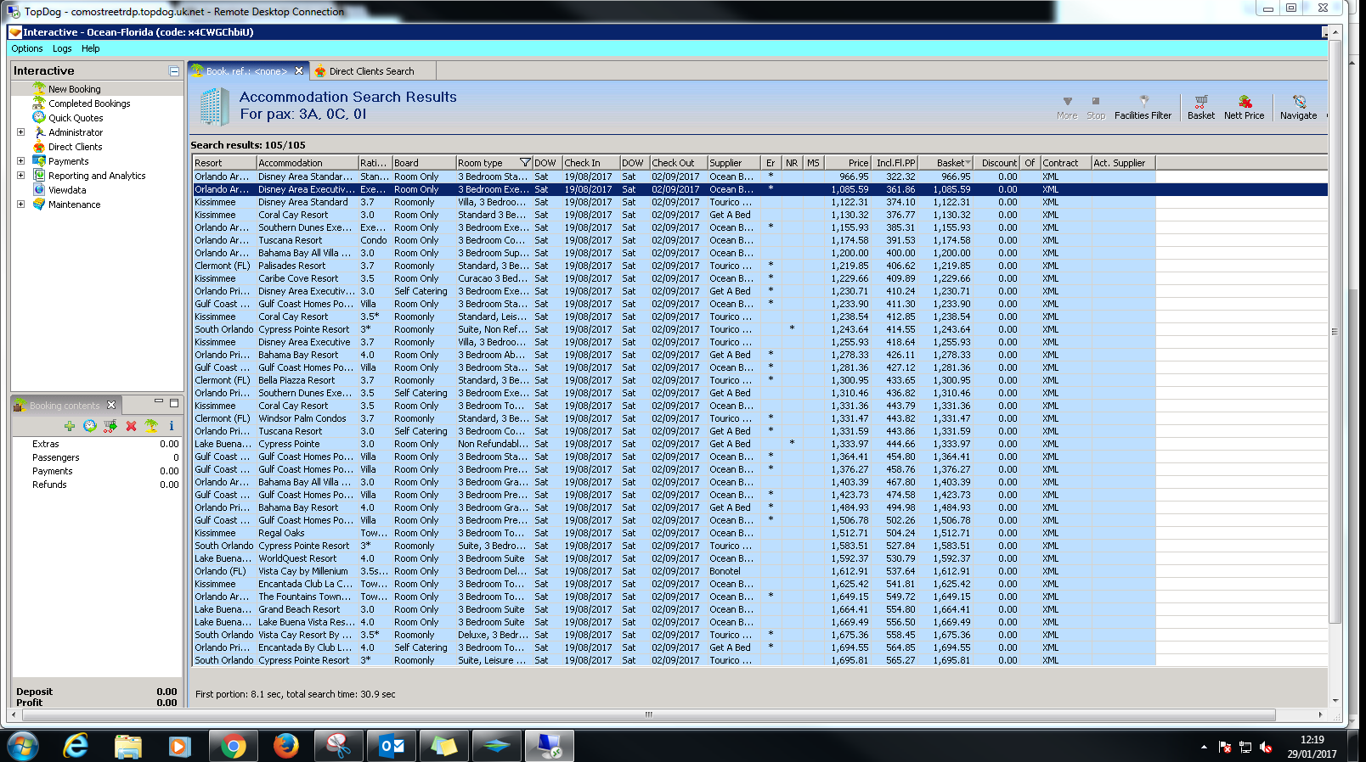This screenshot has height=762, width=1366.
Task: Select the WorldQuest Resort row
Action: 675,558
